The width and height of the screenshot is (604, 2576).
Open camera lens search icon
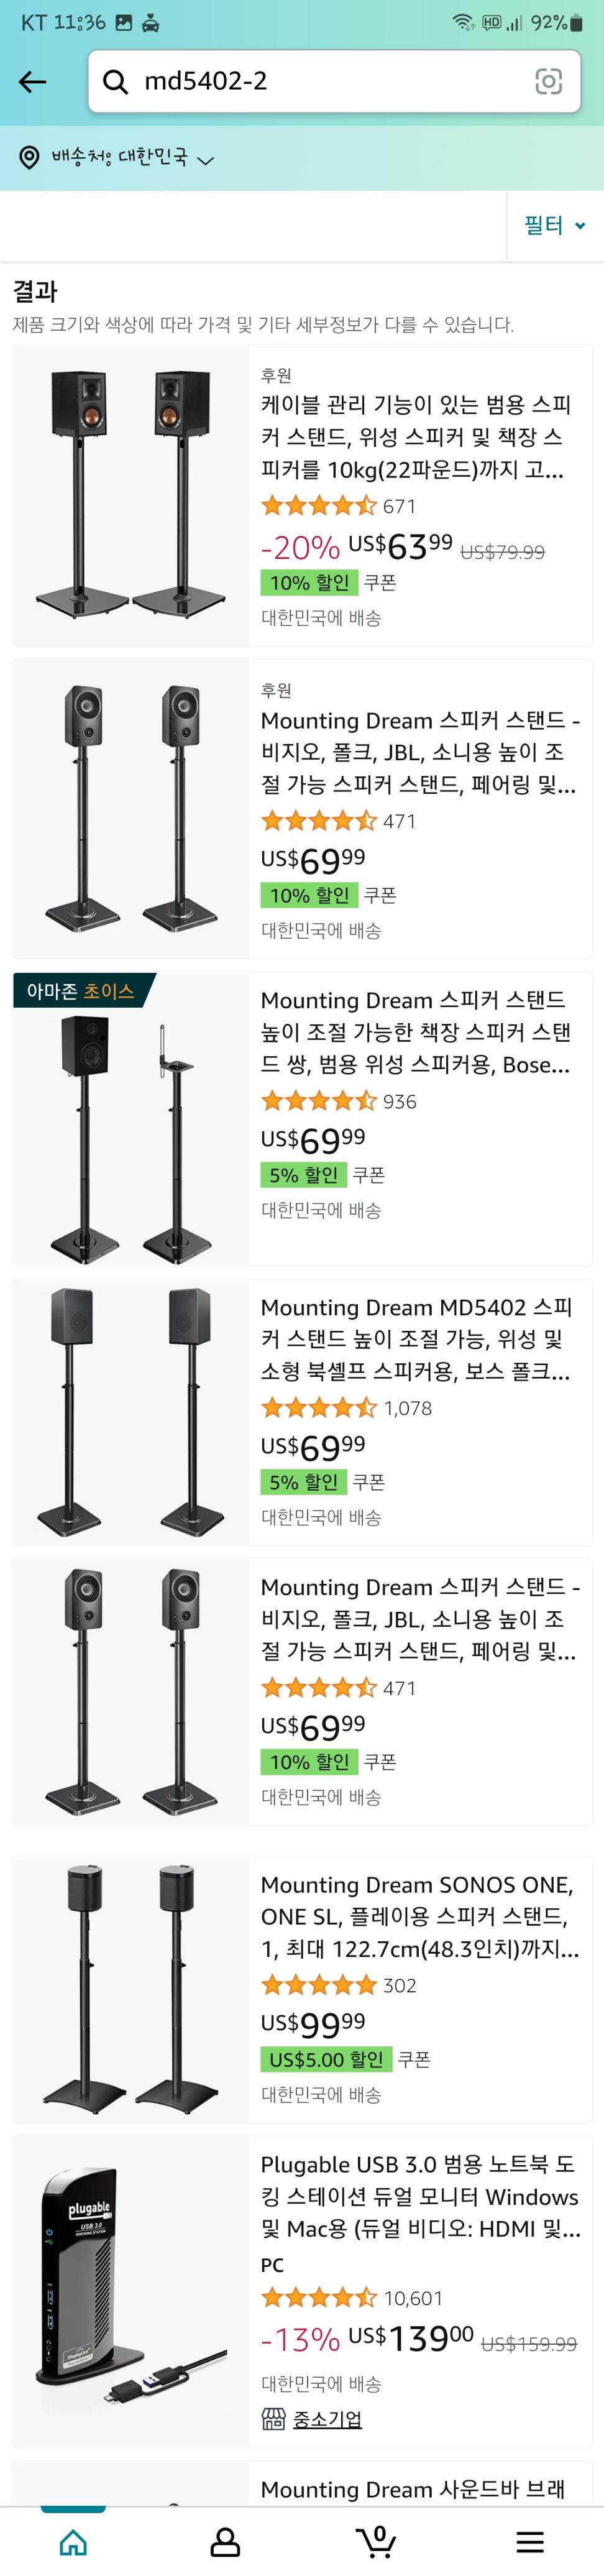click(548, 82)
